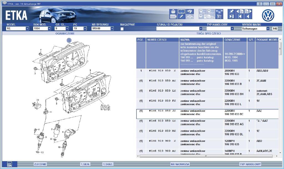The height and width of the screenshot is (169, 284).
Task: Select the pencil edit icon
Action: [x=181, y=17]
